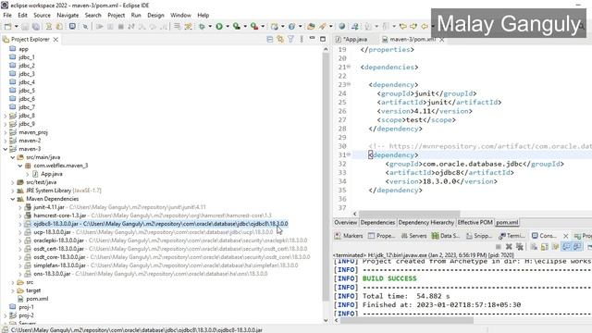Switch to the Dependency Hierarchy tab
Image resolution: width=592 pixels, height=333 pixels.
[x=426, y=222]
